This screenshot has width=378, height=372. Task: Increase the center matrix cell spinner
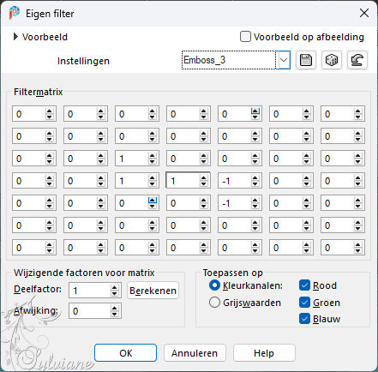(x=203, y=178)
